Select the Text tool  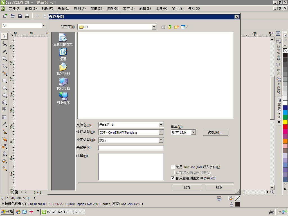pyautogui.click(x=4, y=109)
